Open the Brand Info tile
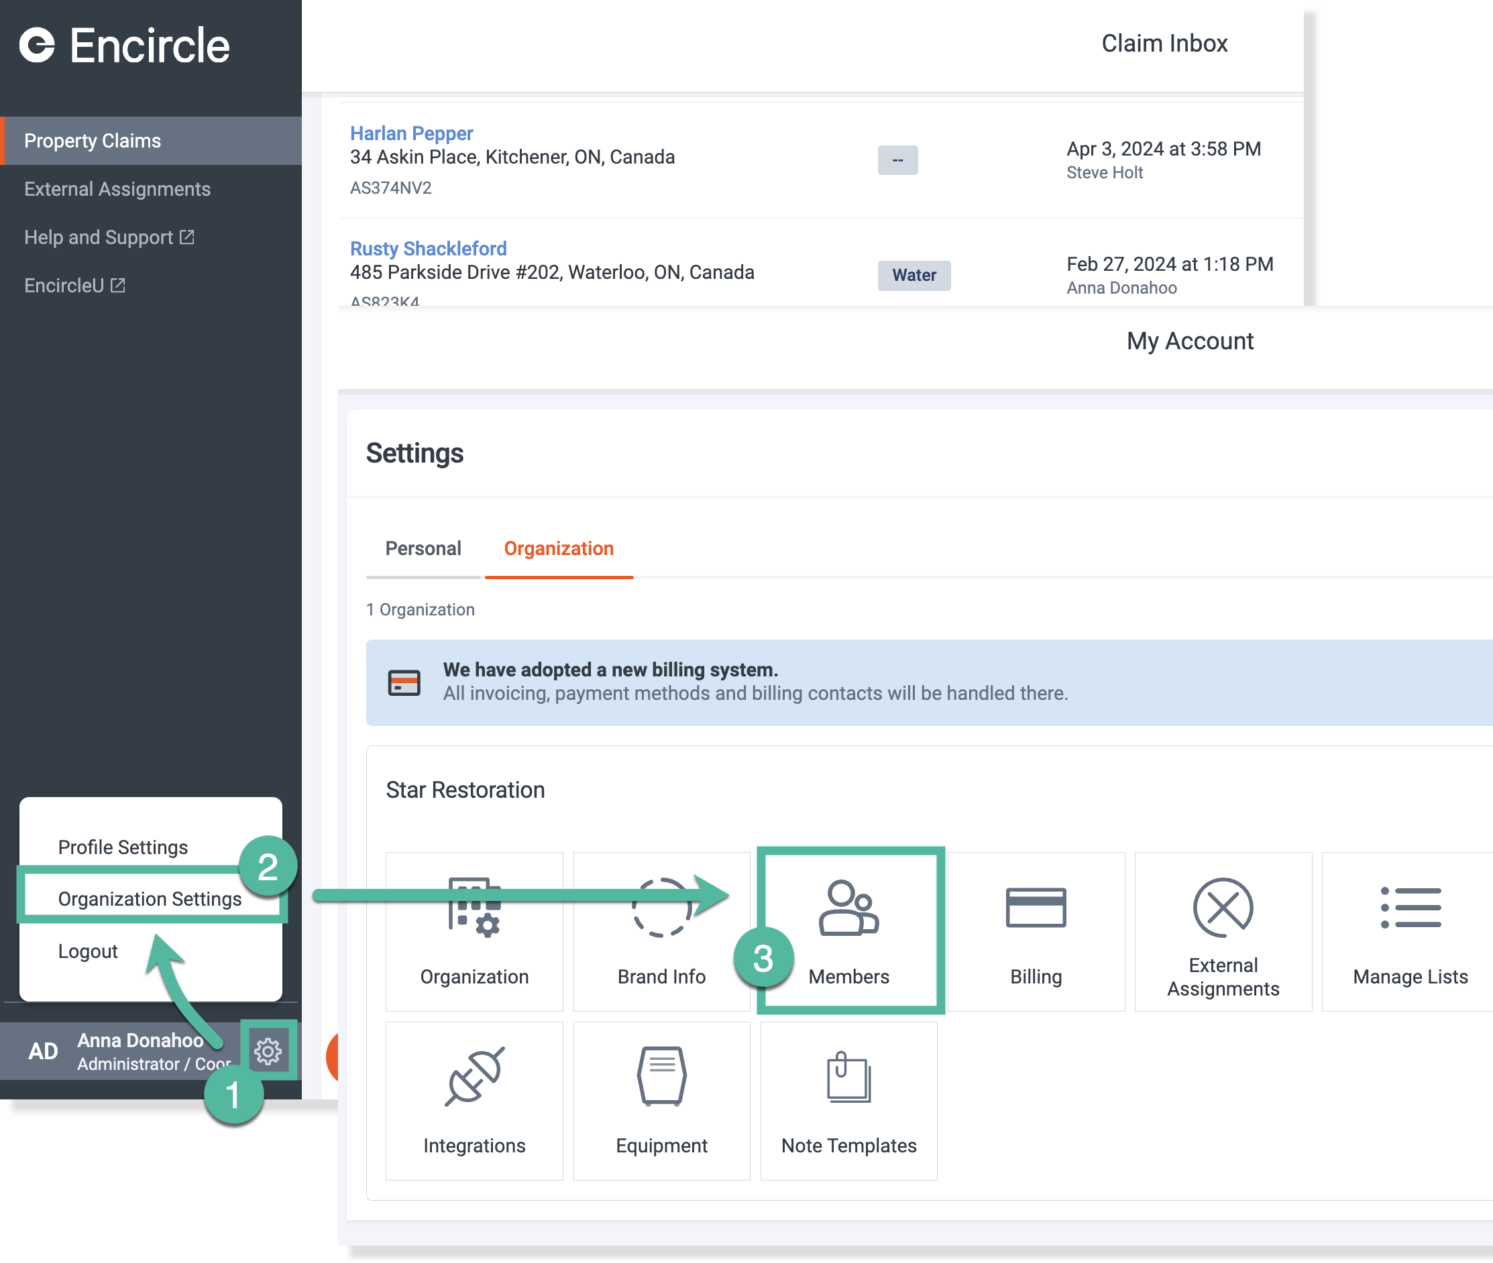Viewport: 1493px width, 1263px height. pyautogui.click(x=661, y=930)
